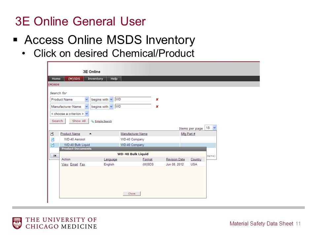Click the sort arrow next to Product Name
The width and height of the screenshot is (317, 238).
pyautogui.click(x=90, y=134)
